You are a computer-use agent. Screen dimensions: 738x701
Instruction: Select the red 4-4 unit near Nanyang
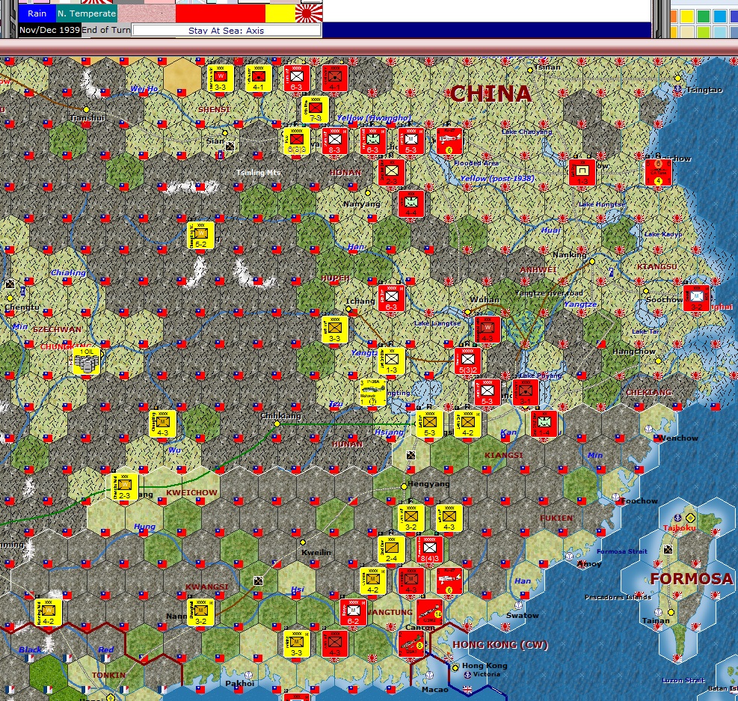(x=411, y=203)
